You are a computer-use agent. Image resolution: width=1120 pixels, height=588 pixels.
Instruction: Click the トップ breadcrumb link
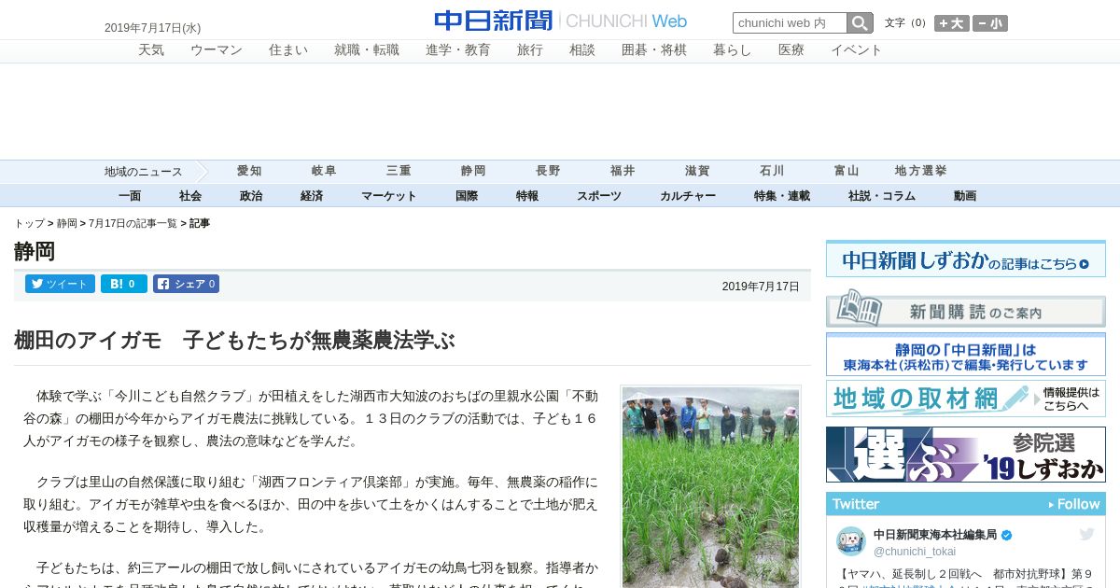tap(29, 224)
